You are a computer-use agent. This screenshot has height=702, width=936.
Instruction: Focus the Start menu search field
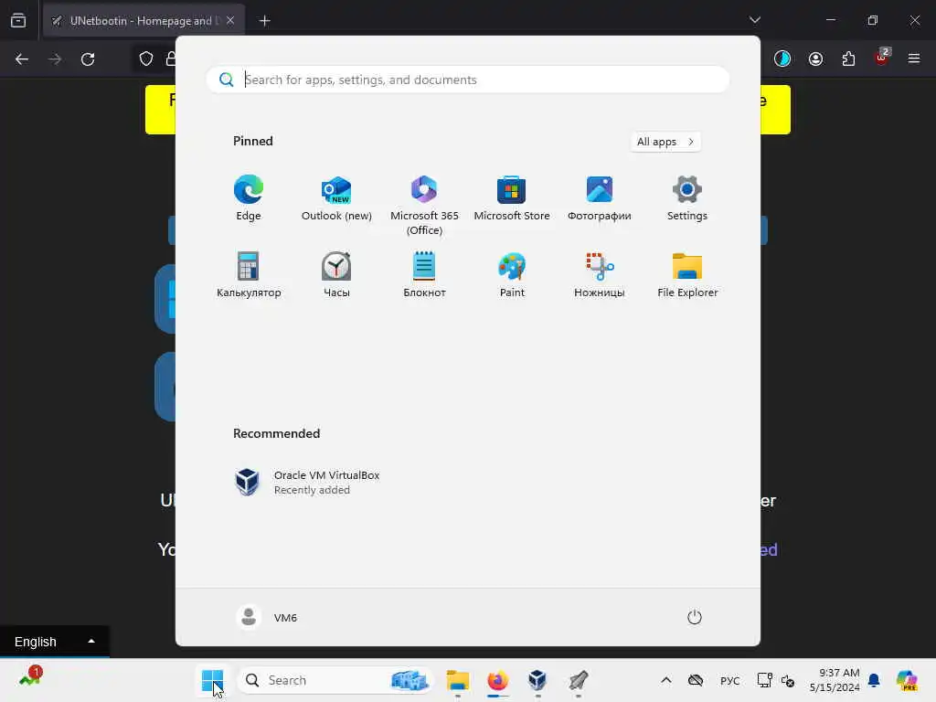(x=467, y=80)
